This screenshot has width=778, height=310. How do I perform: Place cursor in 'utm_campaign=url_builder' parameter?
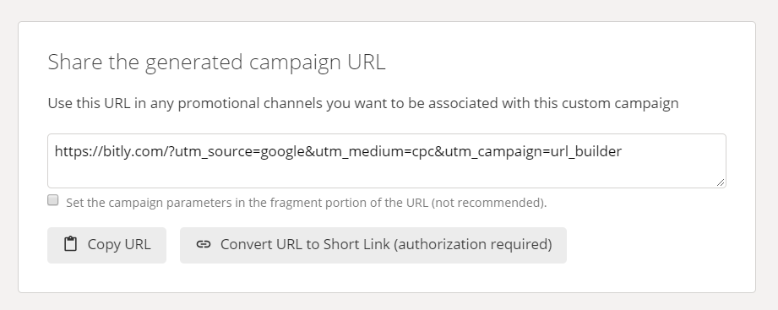point(533,151)
